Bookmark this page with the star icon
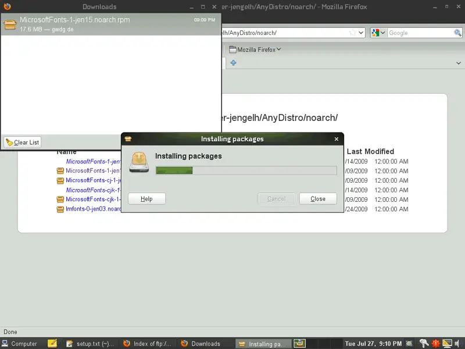 click(x=352, y=33)
